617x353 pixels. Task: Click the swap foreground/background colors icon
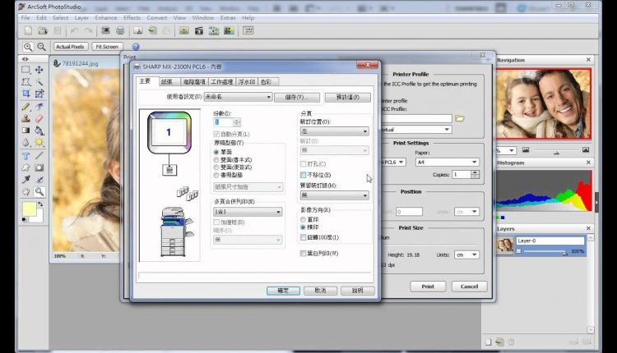40,204
